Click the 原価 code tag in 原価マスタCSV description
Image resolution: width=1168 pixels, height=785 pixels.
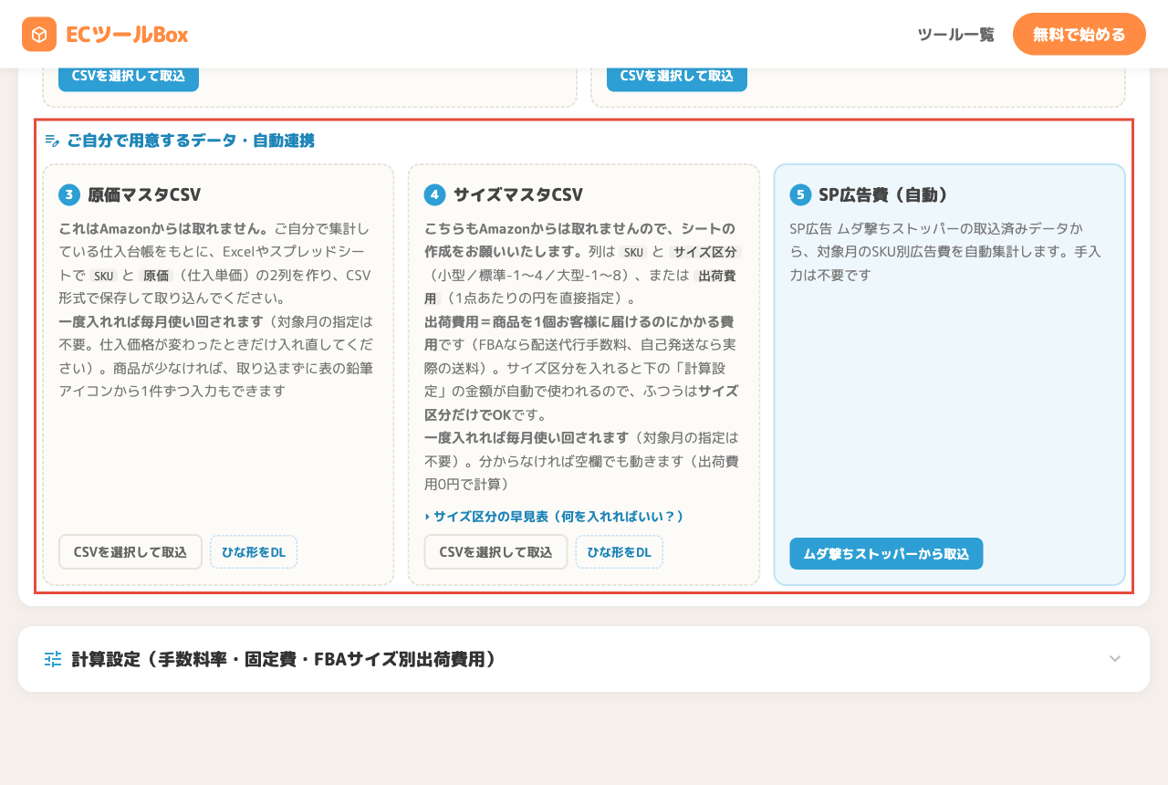(x=157, y=276)
